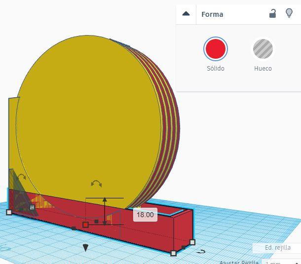
Task: Click the black mid-edge handle on the box's front edge
Action: [x=74, y=228]
